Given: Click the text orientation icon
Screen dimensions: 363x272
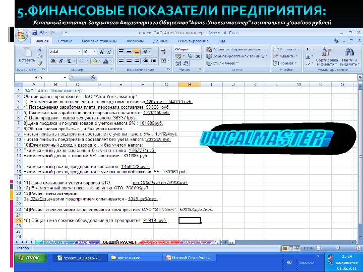Looking at the screenshot, I should point(146,51).
